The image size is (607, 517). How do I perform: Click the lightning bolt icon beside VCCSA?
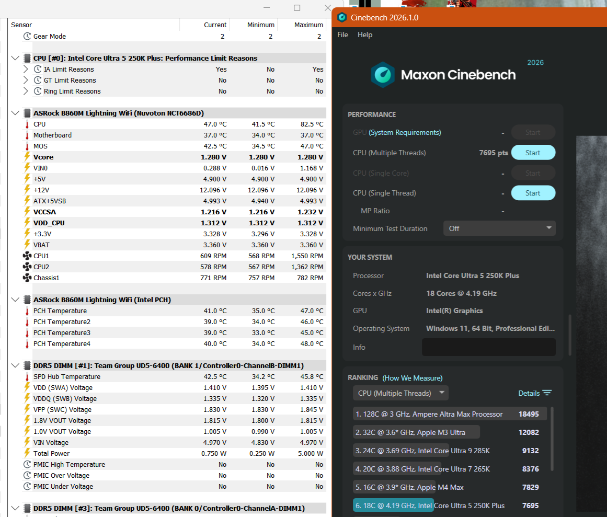tap(27, 212)
